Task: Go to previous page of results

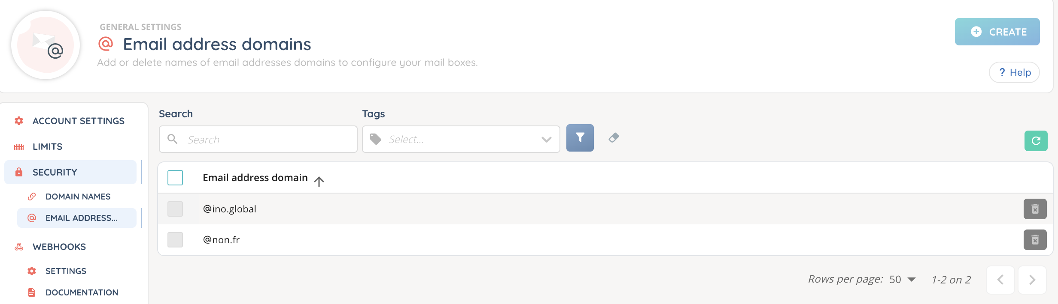Action: tap(1000, 280)
